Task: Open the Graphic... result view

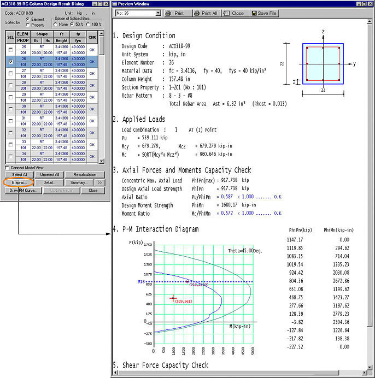Action: (19, 182)
